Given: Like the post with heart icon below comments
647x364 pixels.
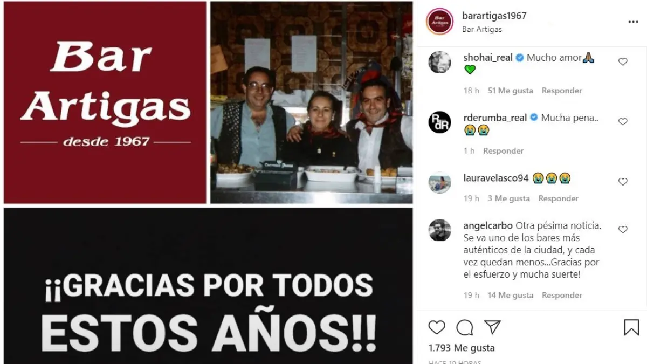Looking at the screenshot, I should [437, 327].
